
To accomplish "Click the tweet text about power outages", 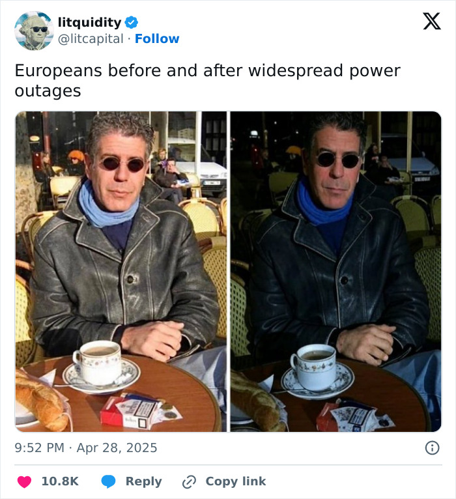I will click(x=207, y=81).
